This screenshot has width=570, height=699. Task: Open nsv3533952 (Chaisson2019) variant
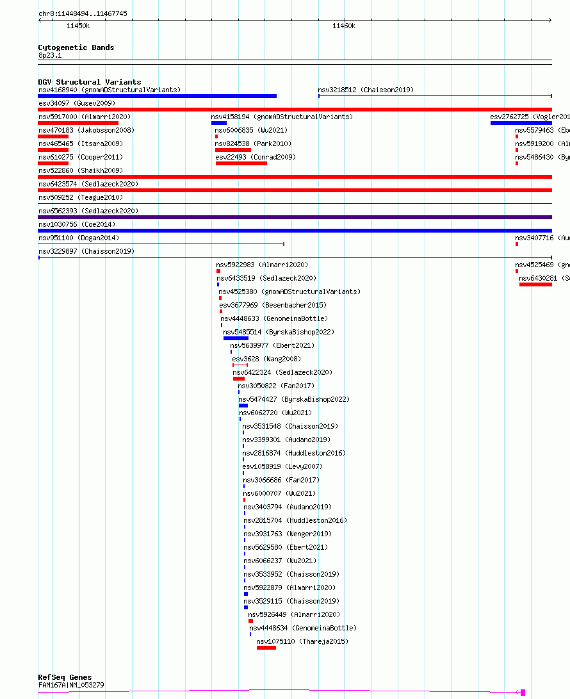coord(291,574)
